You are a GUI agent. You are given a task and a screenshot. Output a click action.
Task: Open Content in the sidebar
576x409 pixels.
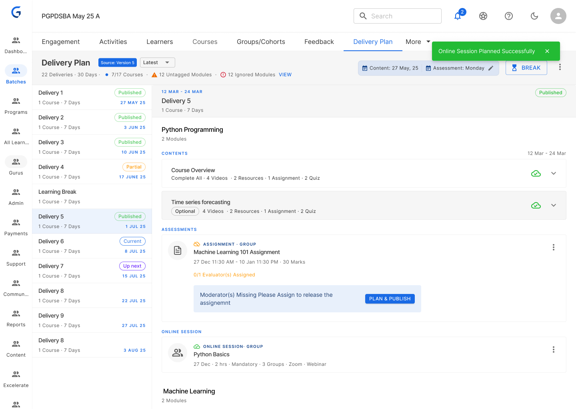tap(16, 349)
